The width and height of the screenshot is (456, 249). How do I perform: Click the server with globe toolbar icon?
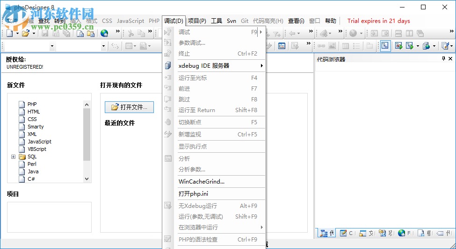pos(427,46)
